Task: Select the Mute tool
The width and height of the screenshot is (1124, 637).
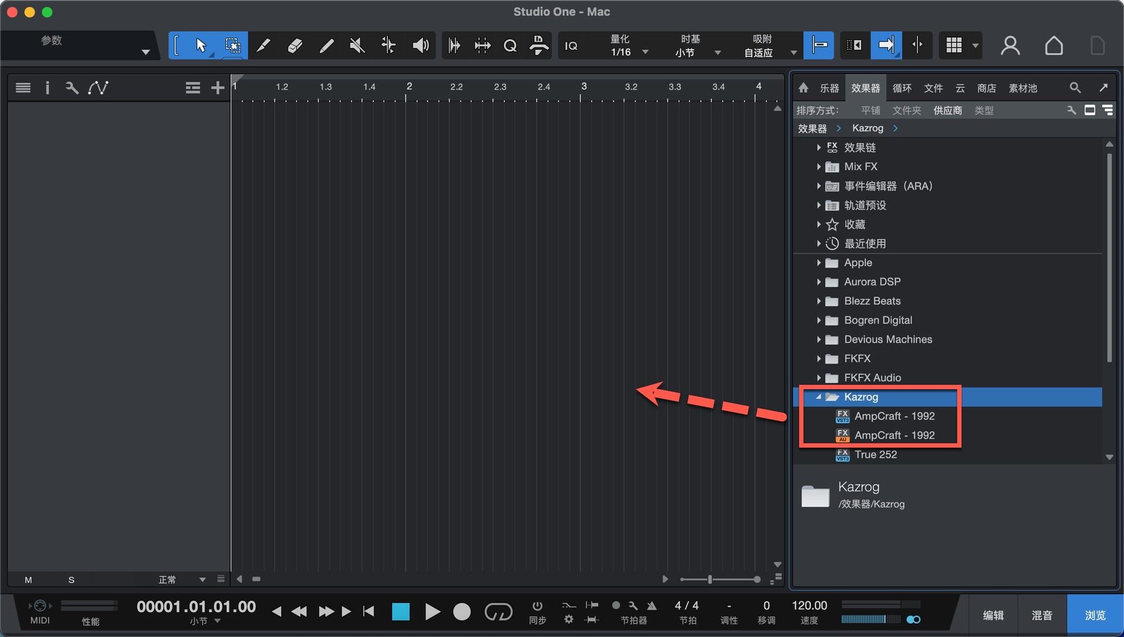Action: (357, 46)
